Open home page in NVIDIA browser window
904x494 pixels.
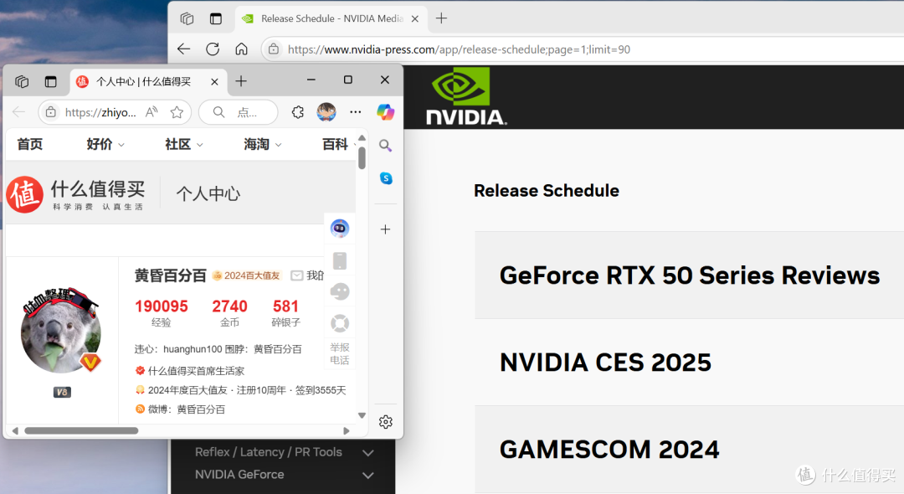[242, 49]
